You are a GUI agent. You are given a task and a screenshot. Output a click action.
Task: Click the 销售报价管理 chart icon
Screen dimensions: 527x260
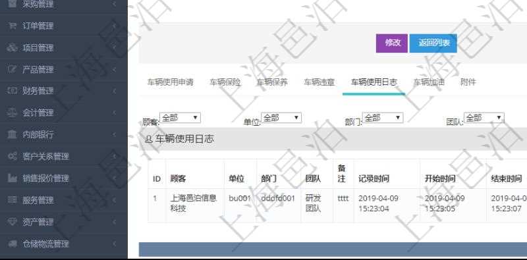click(x=13, y=178)
